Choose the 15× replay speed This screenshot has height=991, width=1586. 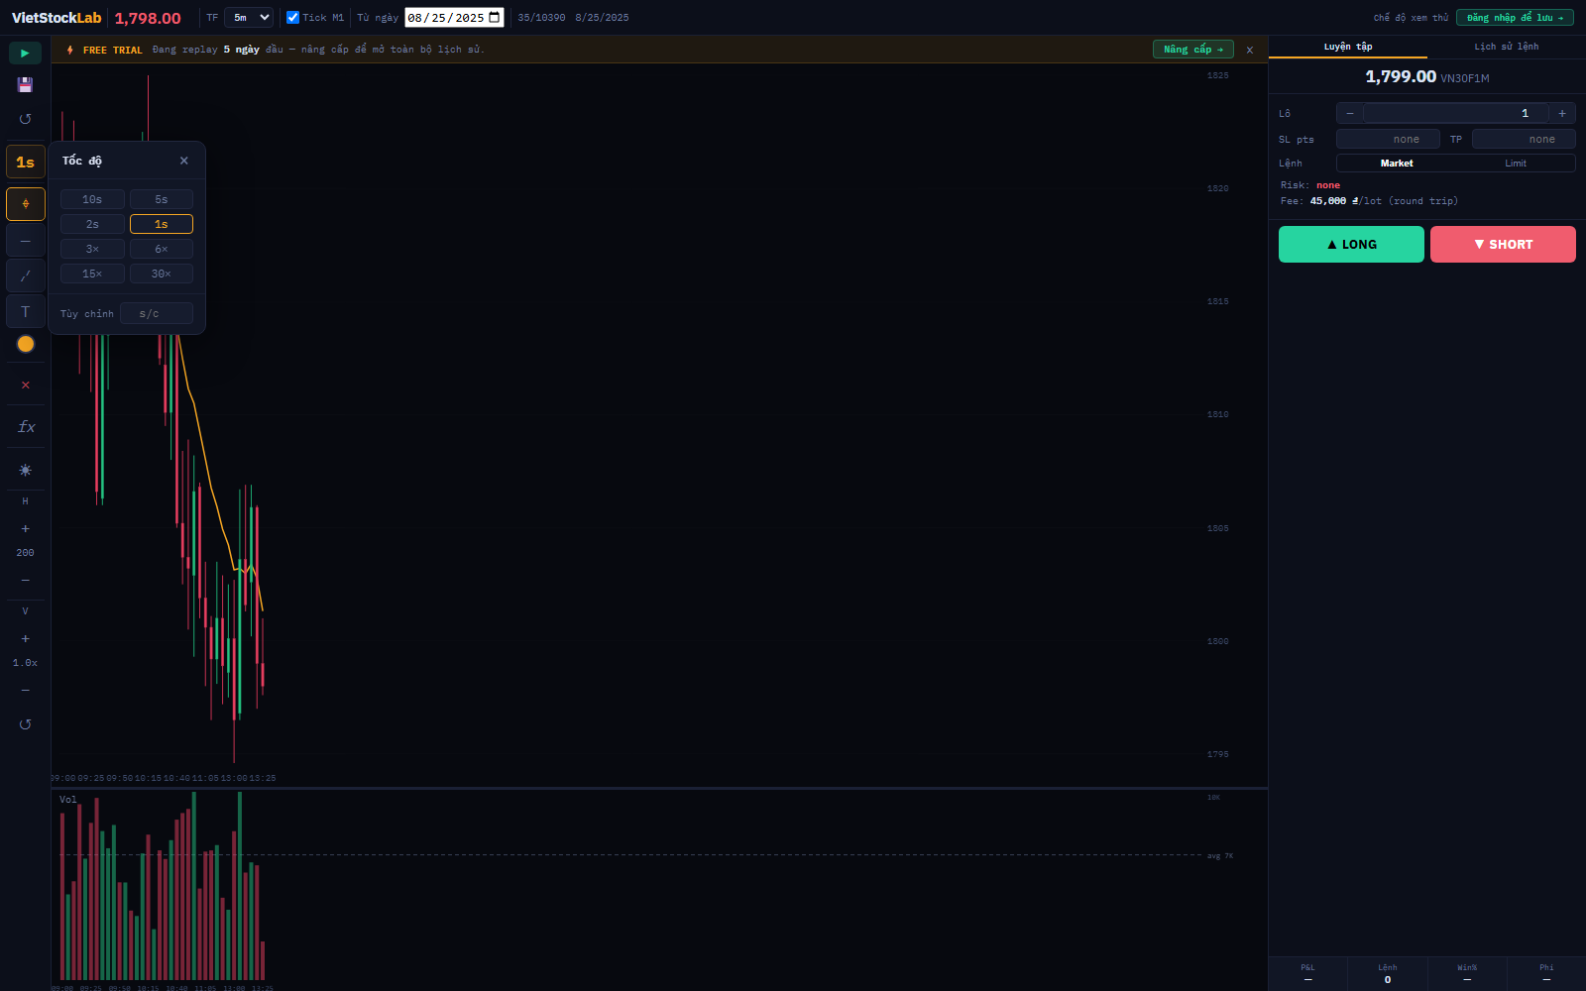point(92,274)
